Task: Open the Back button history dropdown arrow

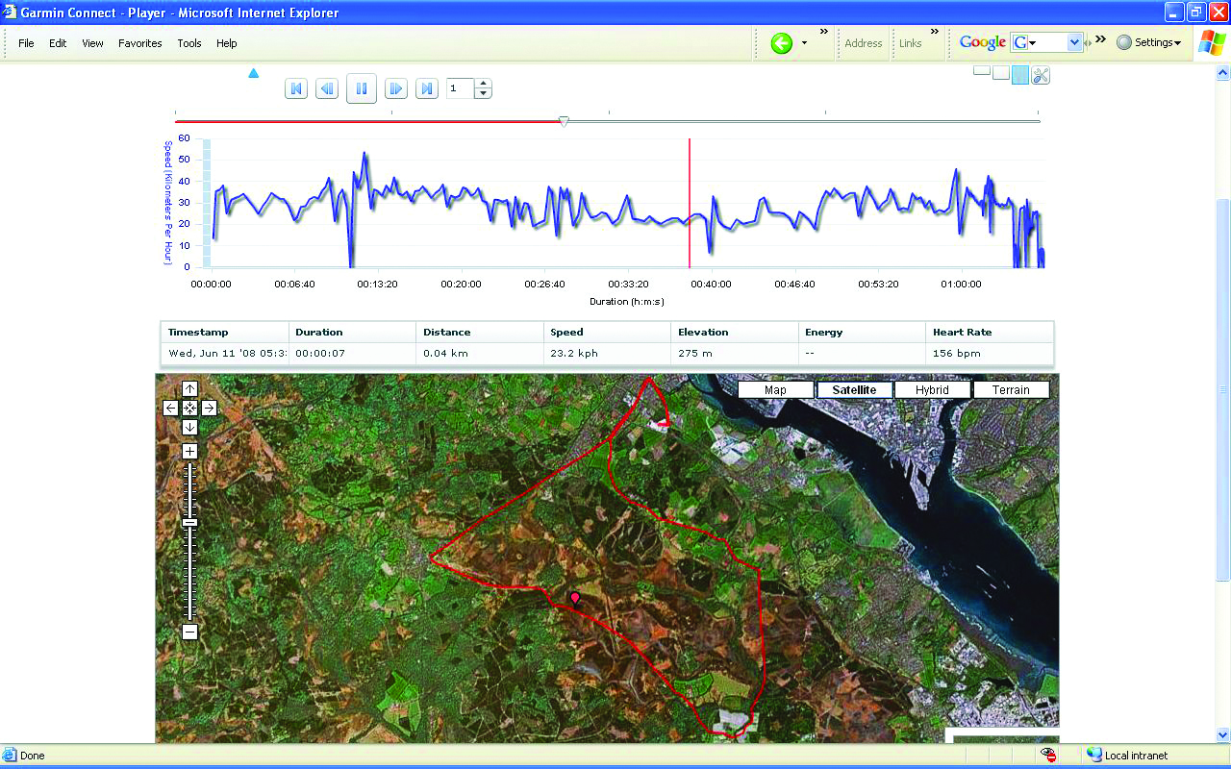Action: tap(805, 43)
